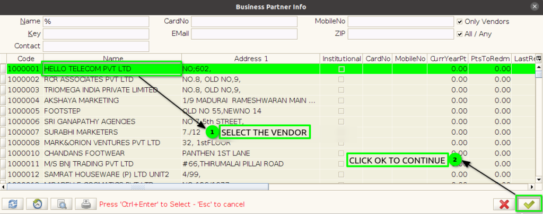Toggle the All / Any checkbox
The height and width of the screenshot is (214, 543).
[460, 34]
